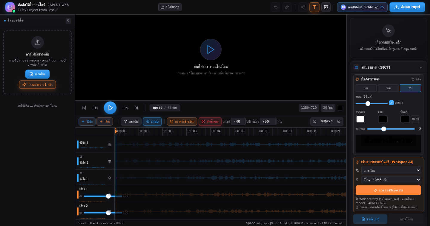Screen dimensions: 430x226
Task: Delete the วิดีโอ 3 track
Action: pos(110,178)
